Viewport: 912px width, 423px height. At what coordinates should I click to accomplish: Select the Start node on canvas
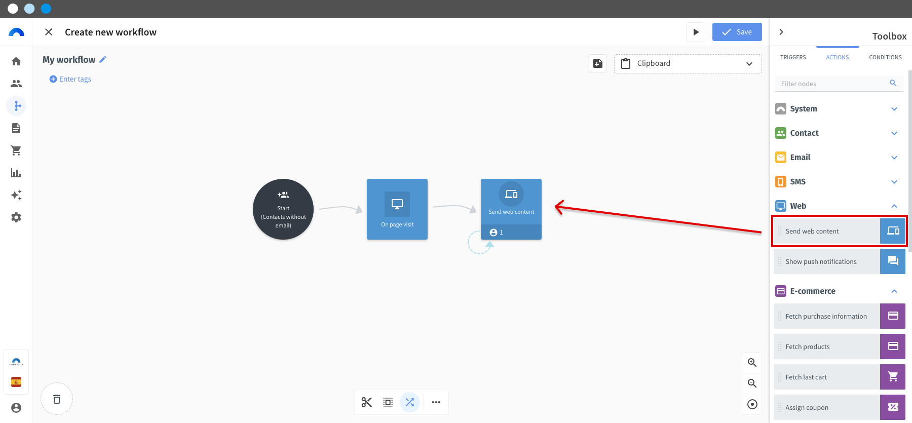tap(283, 209)
